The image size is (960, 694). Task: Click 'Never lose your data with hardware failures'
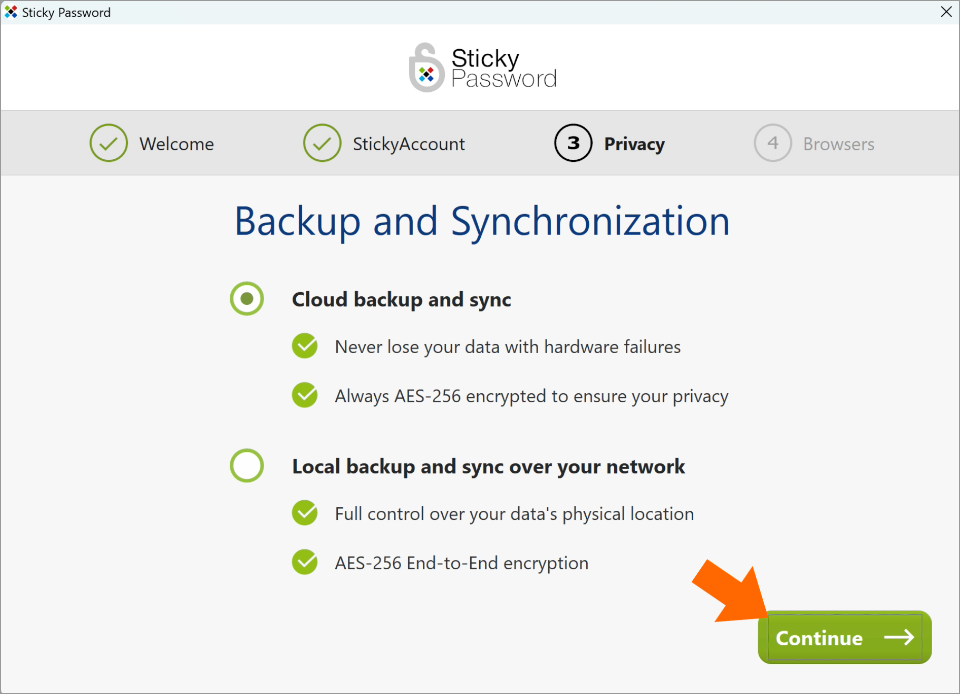point(508,347)
